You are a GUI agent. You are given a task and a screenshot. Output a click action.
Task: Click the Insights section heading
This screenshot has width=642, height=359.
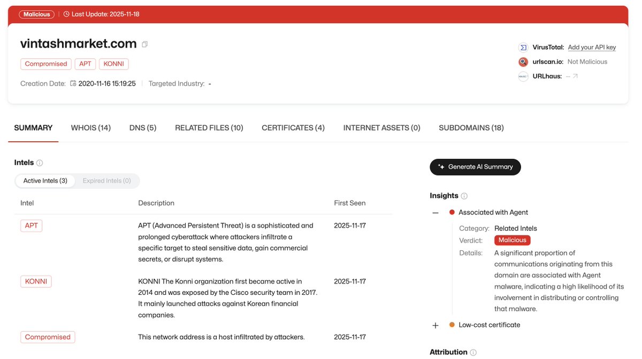coord(444,196)
